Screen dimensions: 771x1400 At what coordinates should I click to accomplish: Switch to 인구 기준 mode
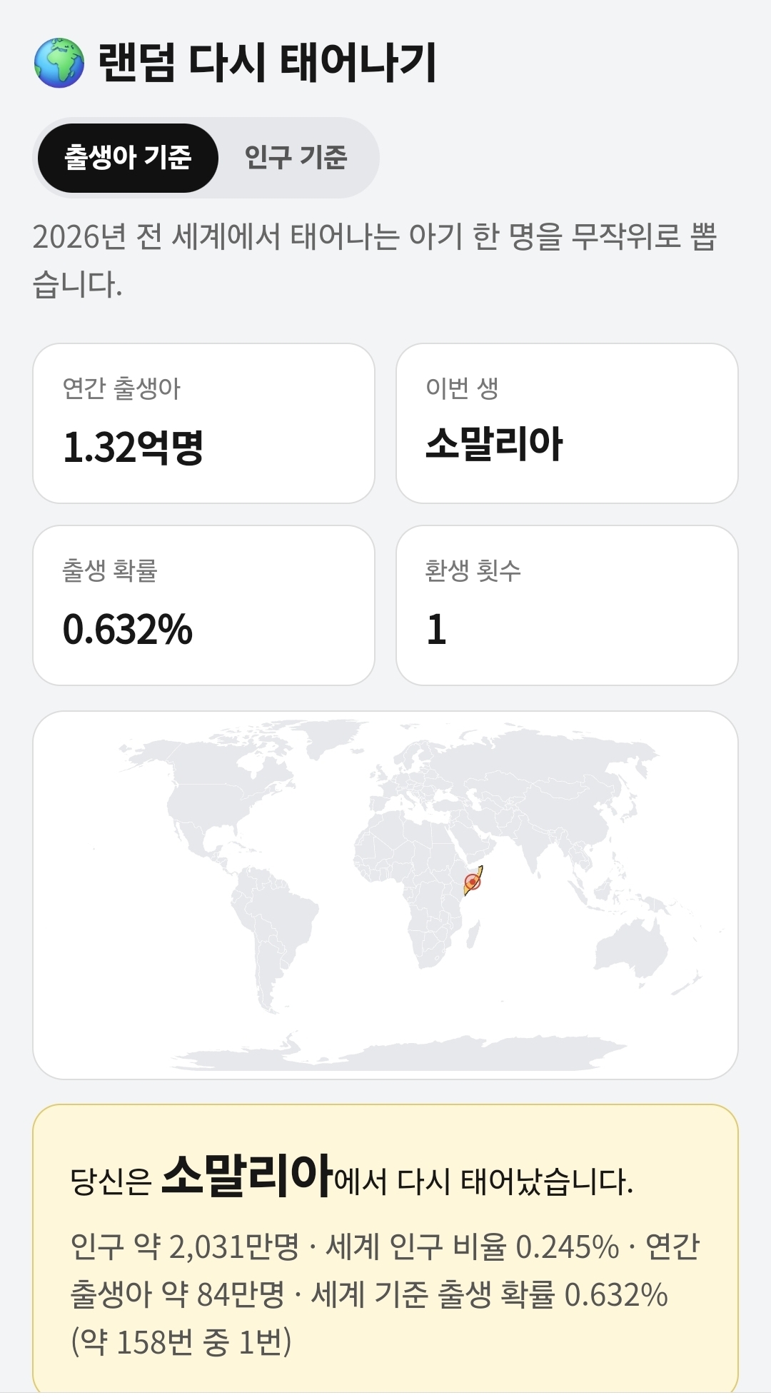[296, 158]
